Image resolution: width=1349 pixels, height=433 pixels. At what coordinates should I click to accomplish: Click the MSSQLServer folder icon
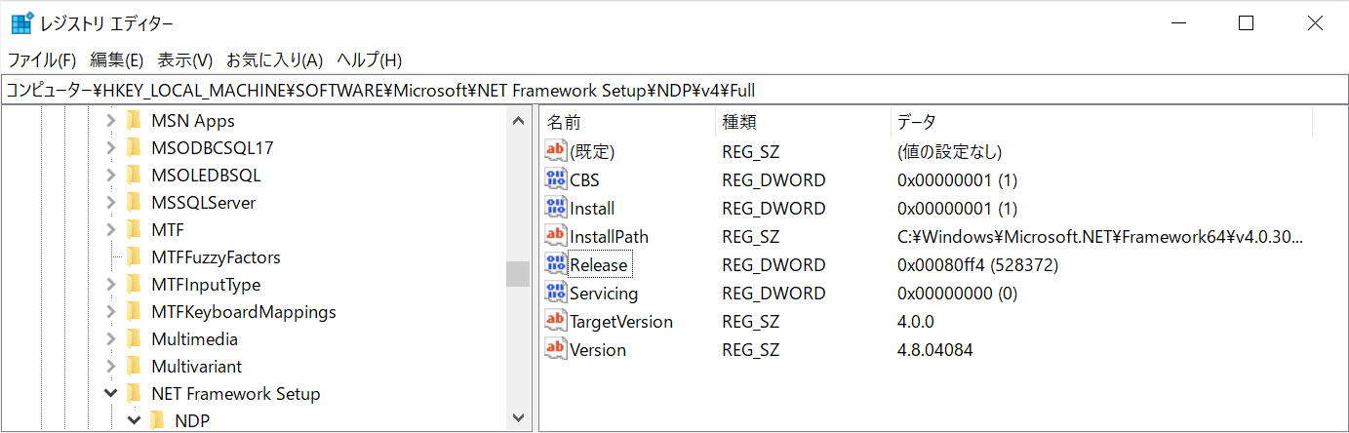(x=135, y=203)
